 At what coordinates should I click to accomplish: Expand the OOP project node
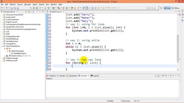pyautogui.click(x=2, y=34)
